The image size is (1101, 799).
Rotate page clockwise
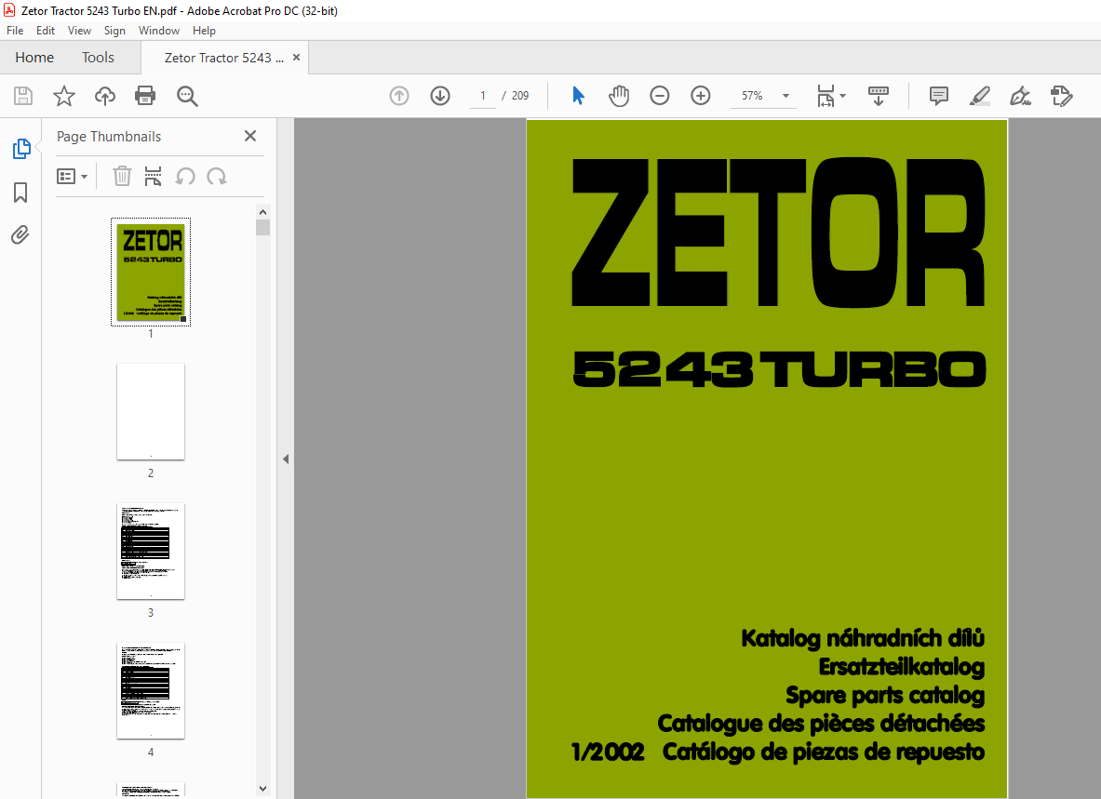[x=217, y=176]
